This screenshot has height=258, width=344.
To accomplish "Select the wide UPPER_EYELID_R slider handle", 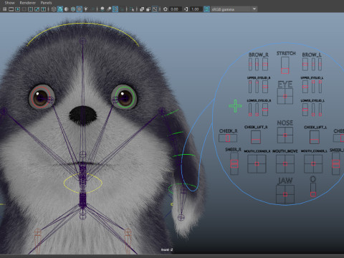I will coord(265,87).
